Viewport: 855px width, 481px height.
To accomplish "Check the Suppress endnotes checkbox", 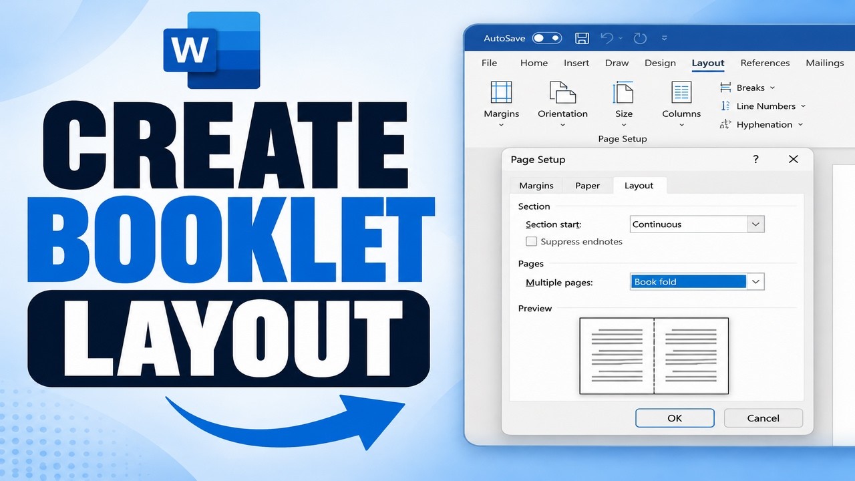I will click(531, 242).
